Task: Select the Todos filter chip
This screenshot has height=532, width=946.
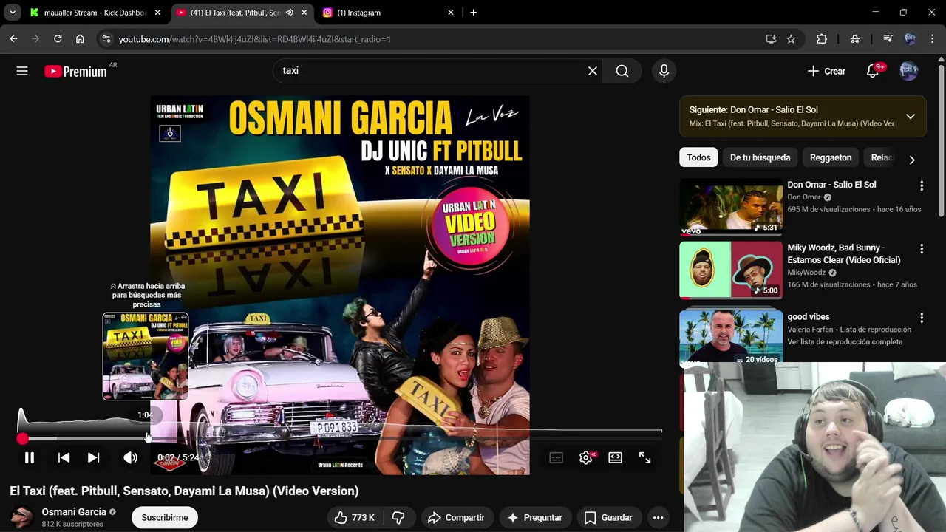Action: tap(698, 157)
